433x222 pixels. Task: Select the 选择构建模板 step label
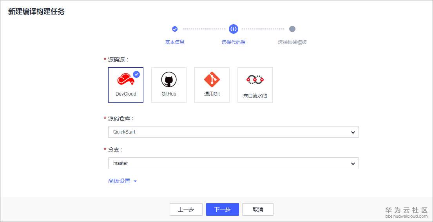coord(292,42)
